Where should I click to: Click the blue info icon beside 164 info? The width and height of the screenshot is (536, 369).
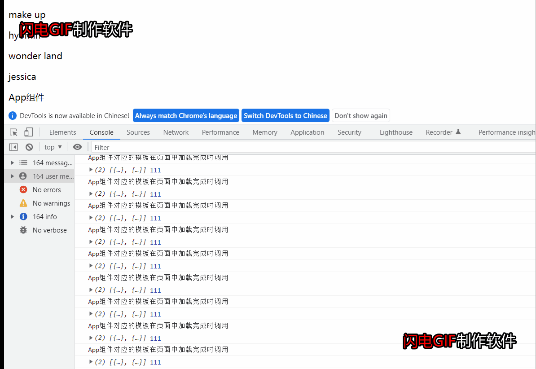(23, 216)
